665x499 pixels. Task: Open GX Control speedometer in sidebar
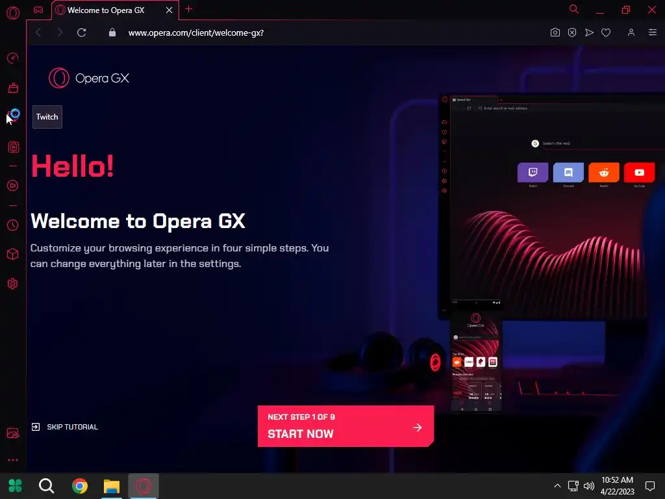pos(13,58)
